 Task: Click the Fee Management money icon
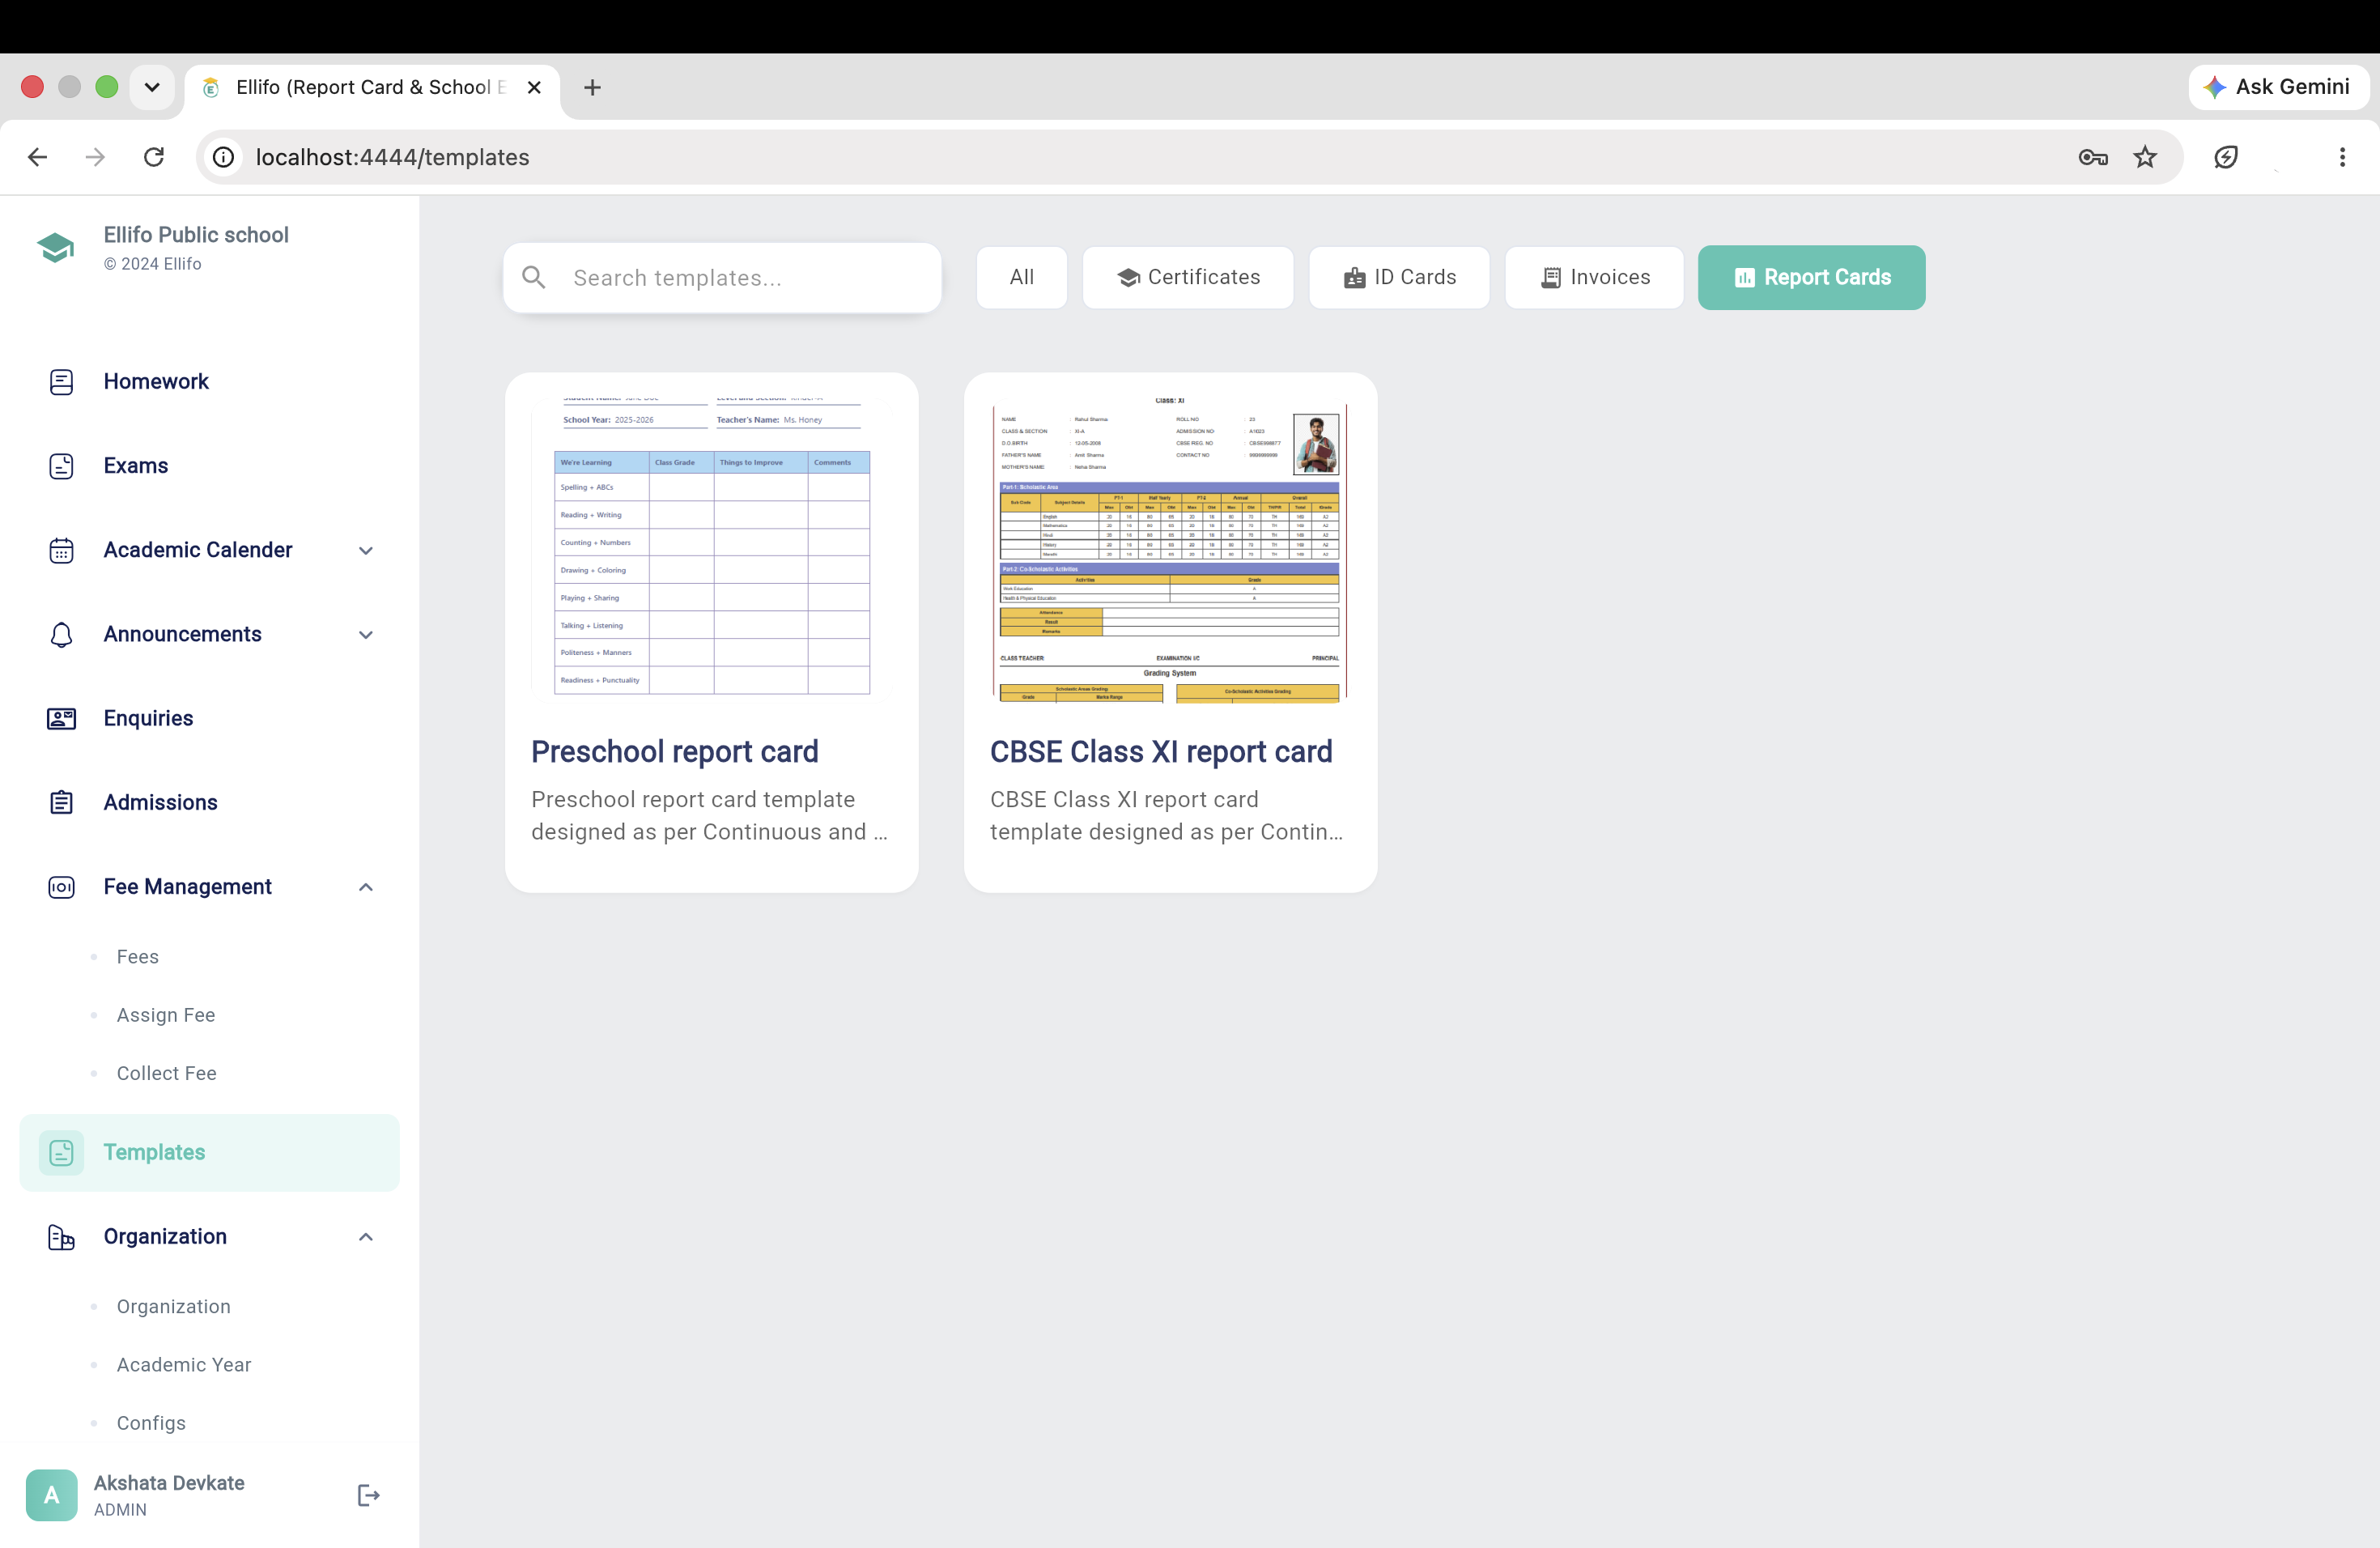[x=61, y=886]
